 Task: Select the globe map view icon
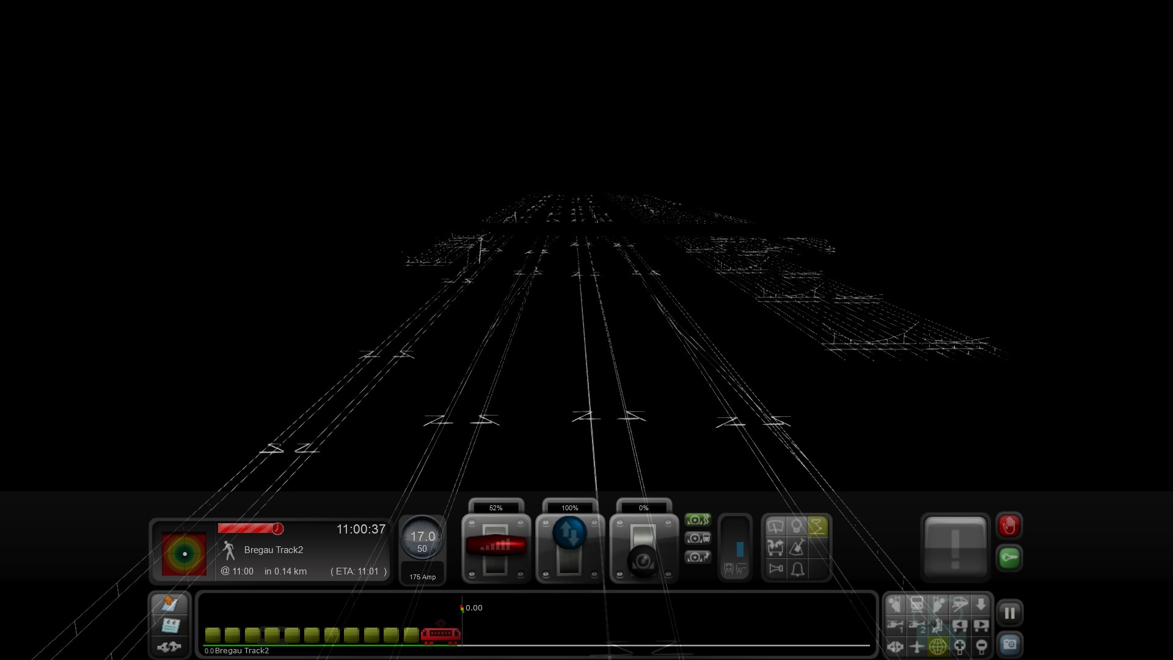coord(938,646)
